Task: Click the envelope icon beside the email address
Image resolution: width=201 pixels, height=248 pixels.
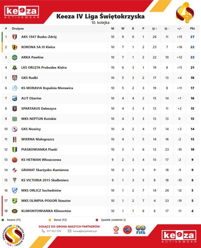Action: point(70,231)
